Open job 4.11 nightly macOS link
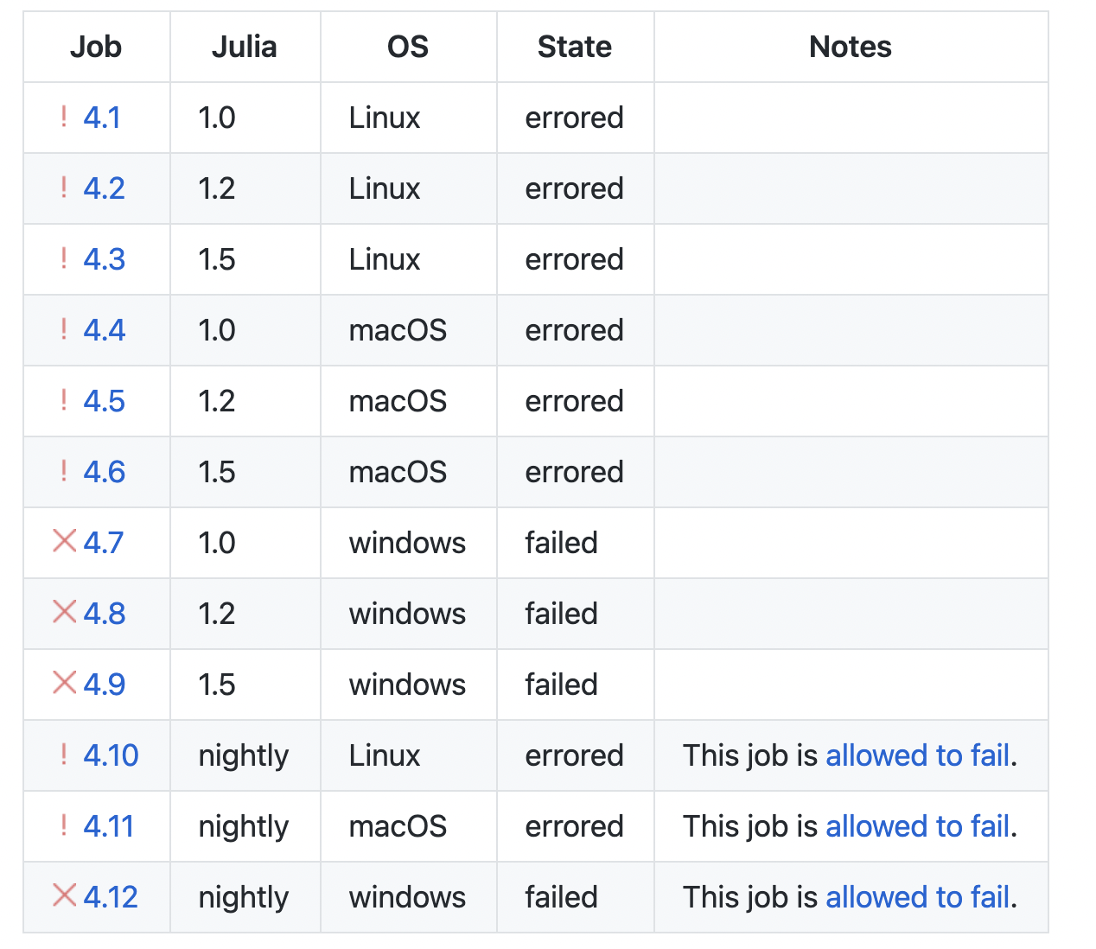Viewport: 1096px width, 949px height. tap(109, 826)
